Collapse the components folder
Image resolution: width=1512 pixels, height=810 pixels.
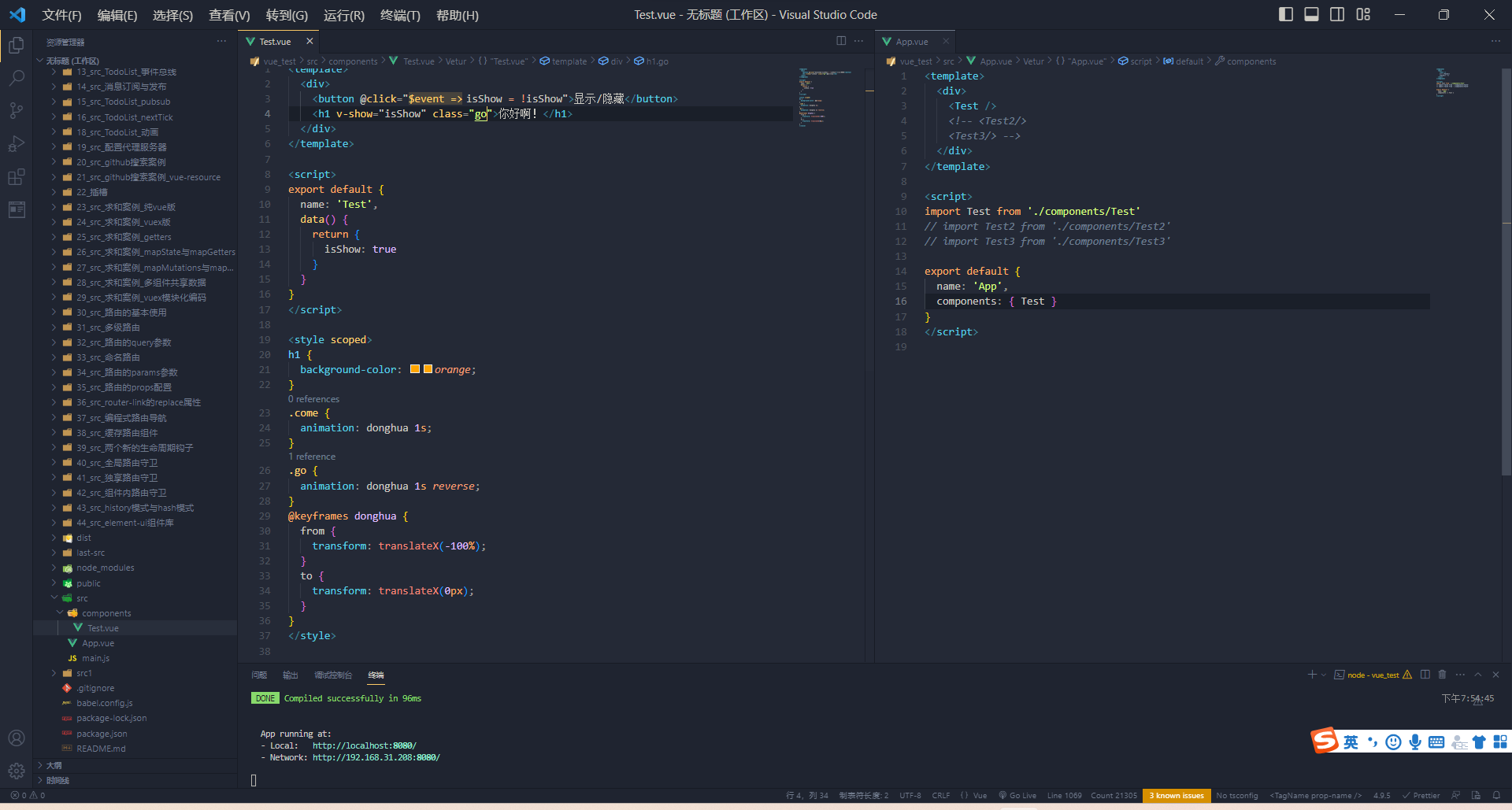[x=60, y=612]
